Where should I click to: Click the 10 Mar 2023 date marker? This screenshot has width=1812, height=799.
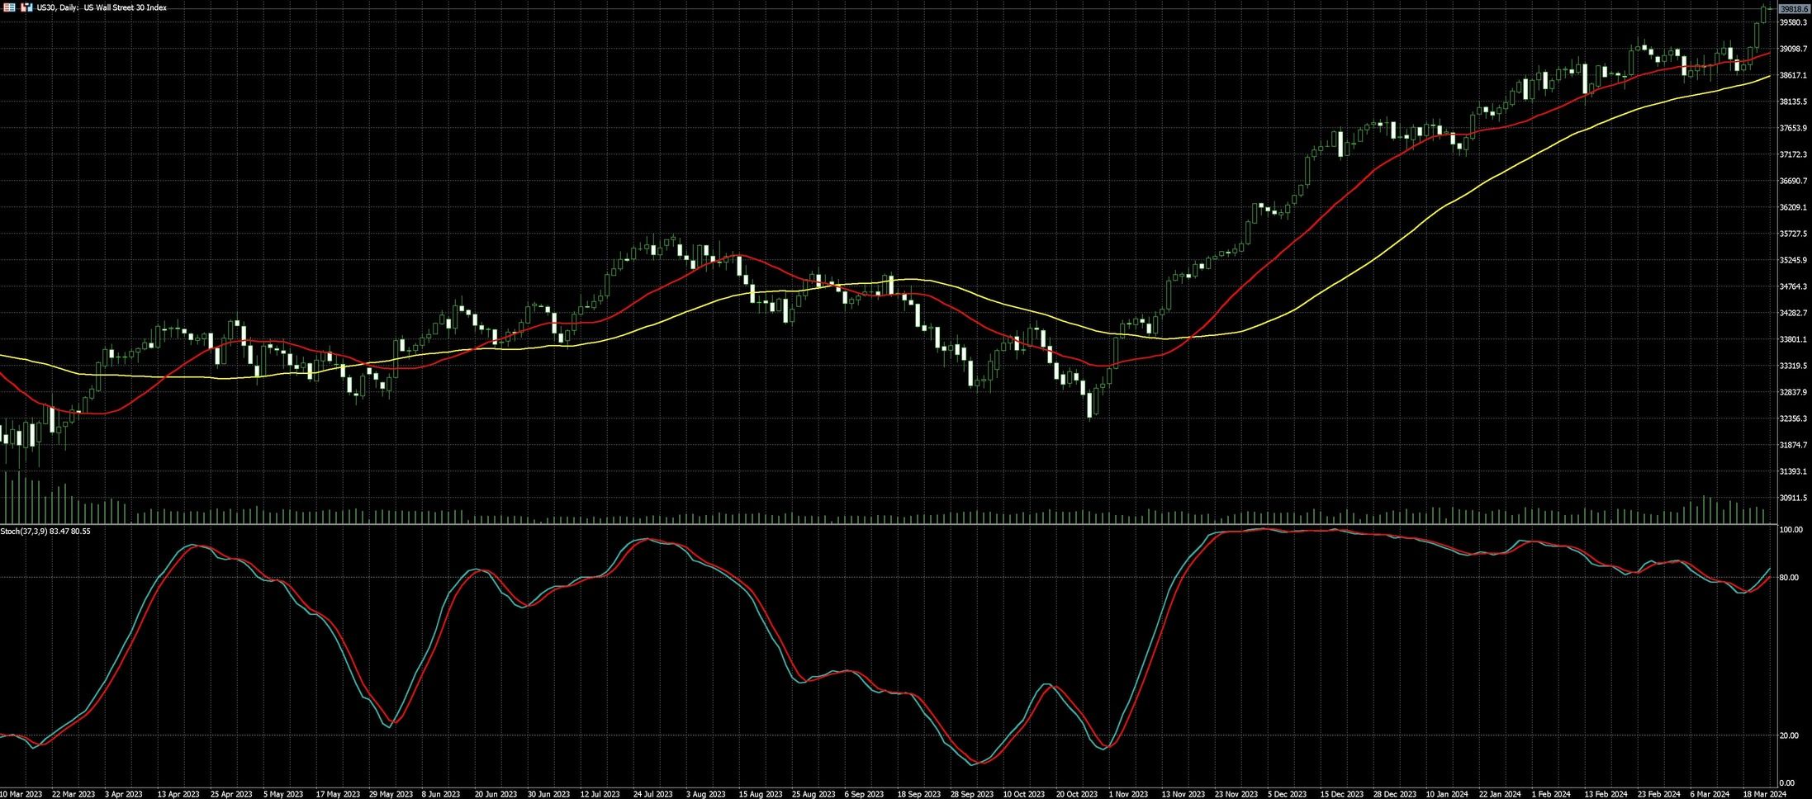click(21, 794)
